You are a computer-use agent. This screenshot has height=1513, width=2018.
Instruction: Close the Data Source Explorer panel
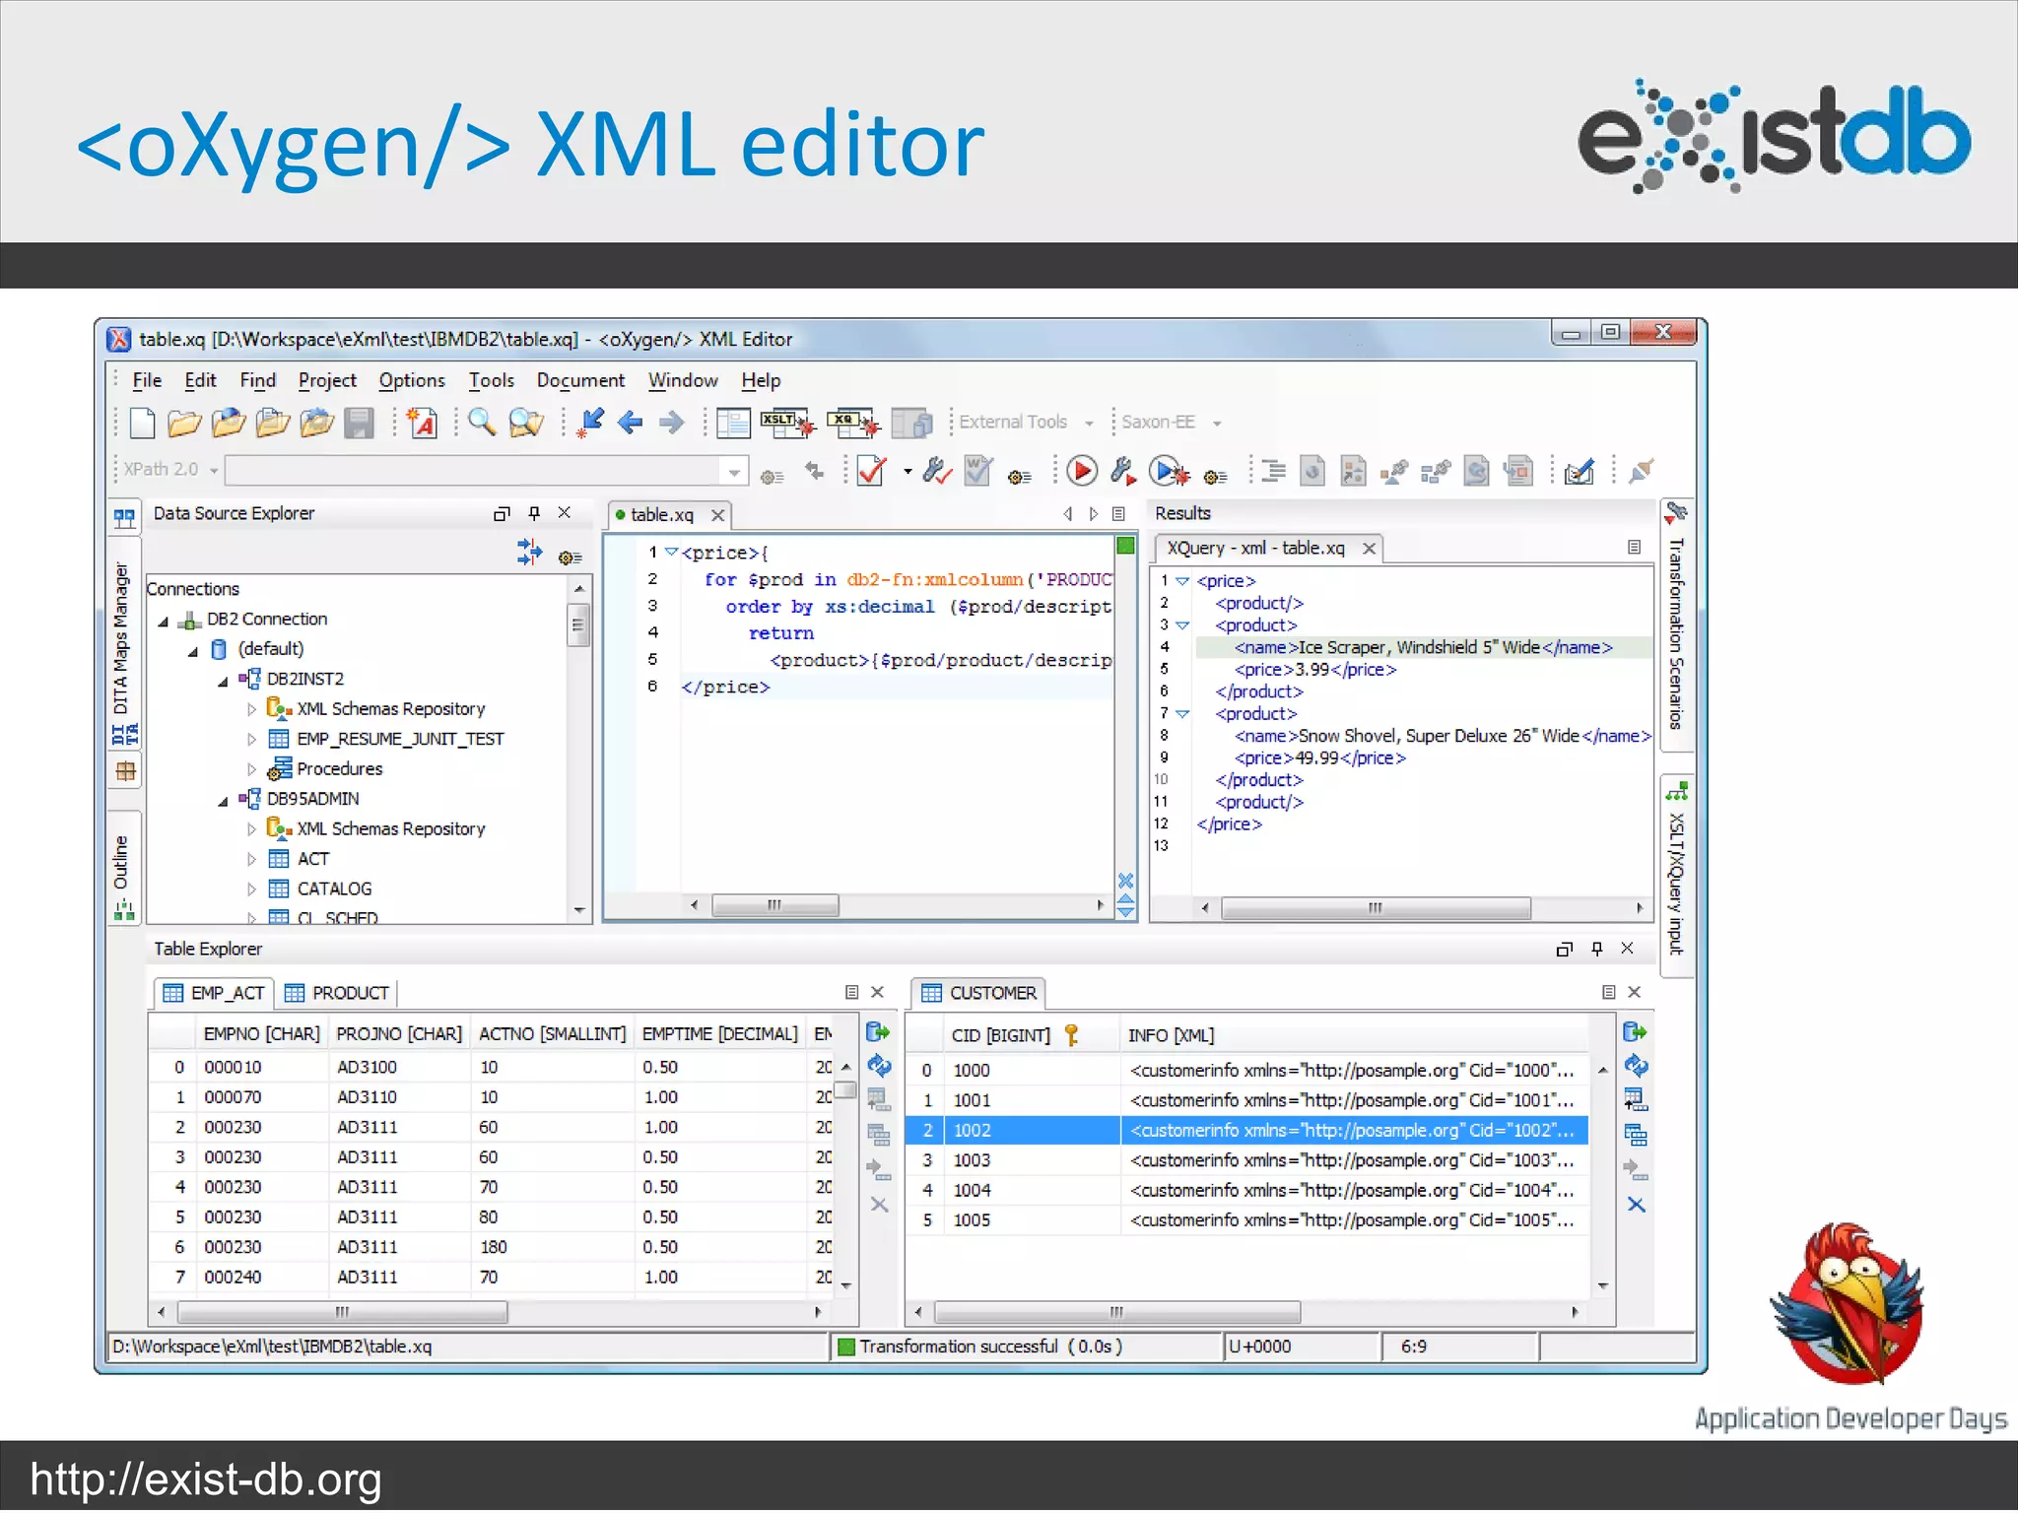coord(565,513)
